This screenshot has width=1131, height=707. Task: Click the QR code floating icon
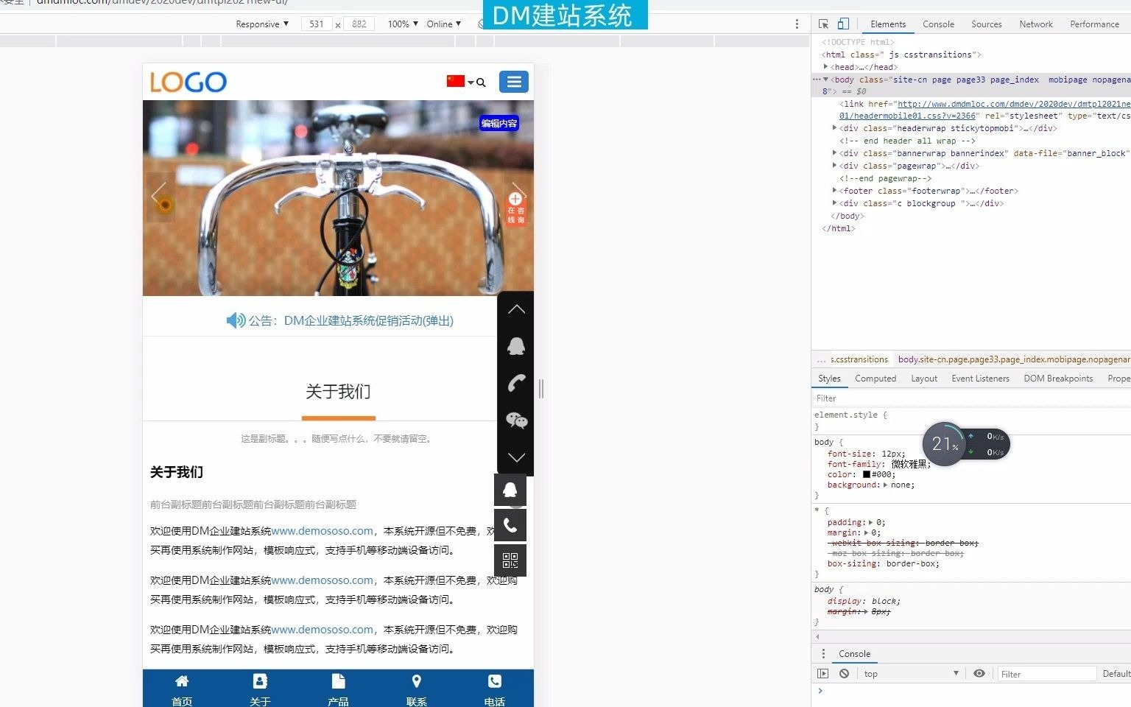(x=510, y=560)
